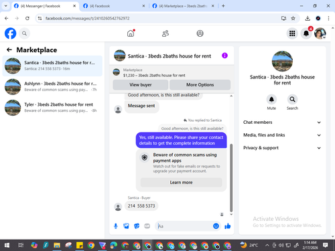Expand the Privacy & support section
The height and width of the screenshot is (251, 335).
pyautogui.click(x=282, y=148)
